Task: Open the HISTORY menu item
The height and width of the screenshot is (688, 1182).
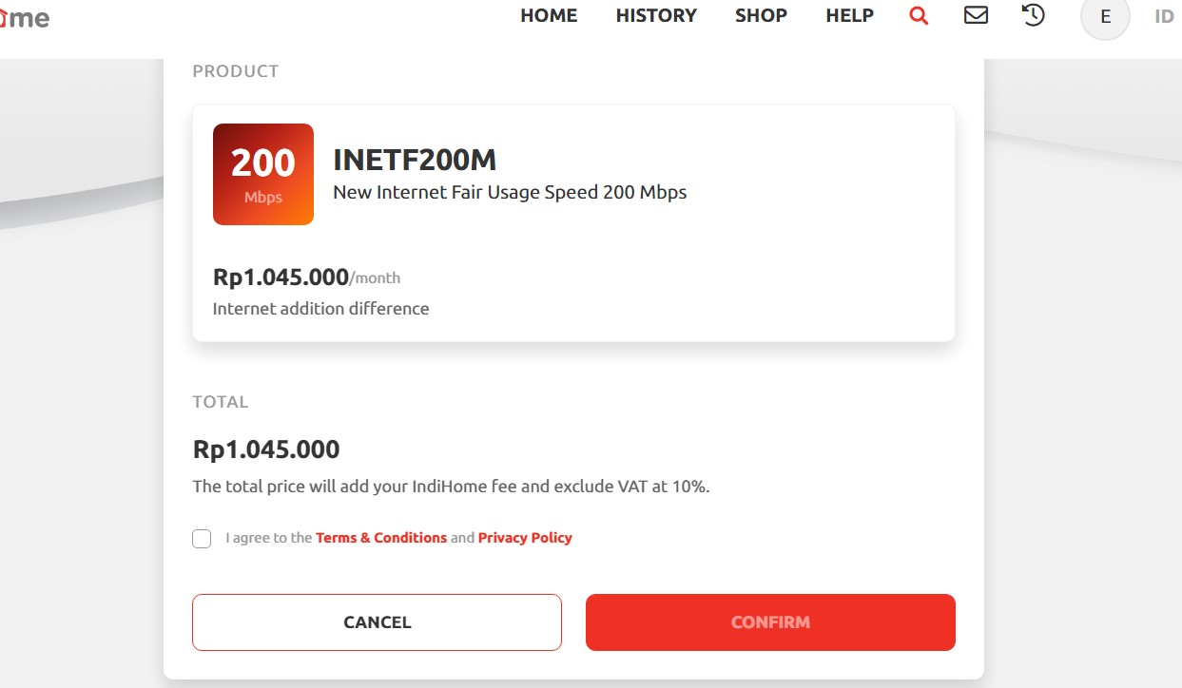Action: (x=656, y=16)
